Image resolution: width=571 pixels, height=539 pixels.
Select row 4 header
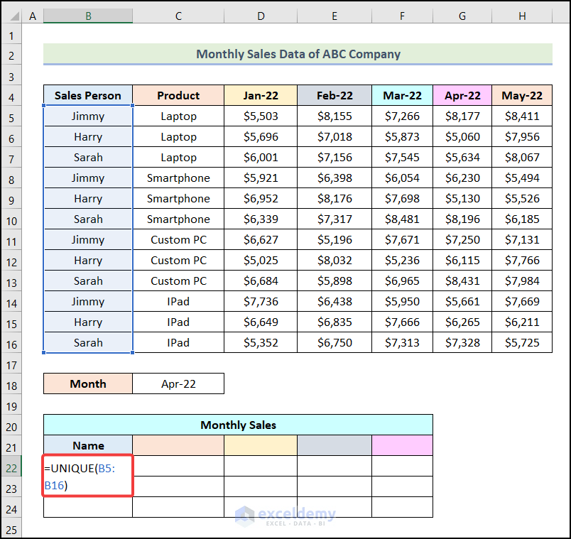[x=11, y=95]
